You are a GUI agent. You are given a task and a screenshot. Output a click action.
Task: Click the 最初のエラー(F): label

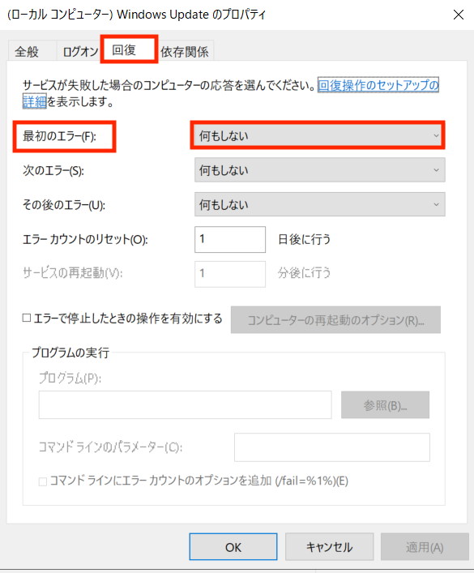click(60, 136)
